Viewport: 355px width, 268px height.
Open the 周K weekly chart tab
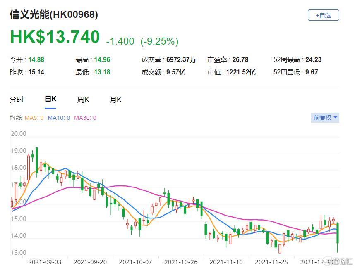(x=83, y=100)
